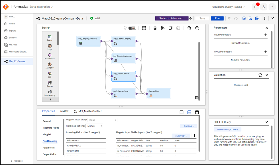Open the Incoming Fields section

[51, 128]
